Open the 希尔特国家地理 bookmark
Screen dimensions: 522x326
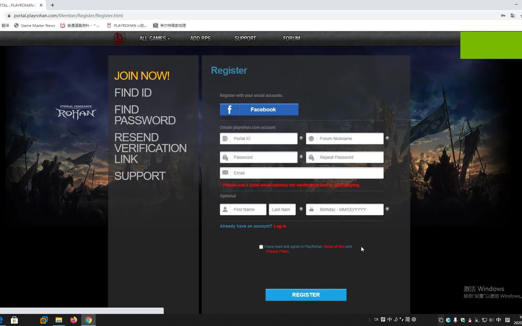tap(169, 25)
